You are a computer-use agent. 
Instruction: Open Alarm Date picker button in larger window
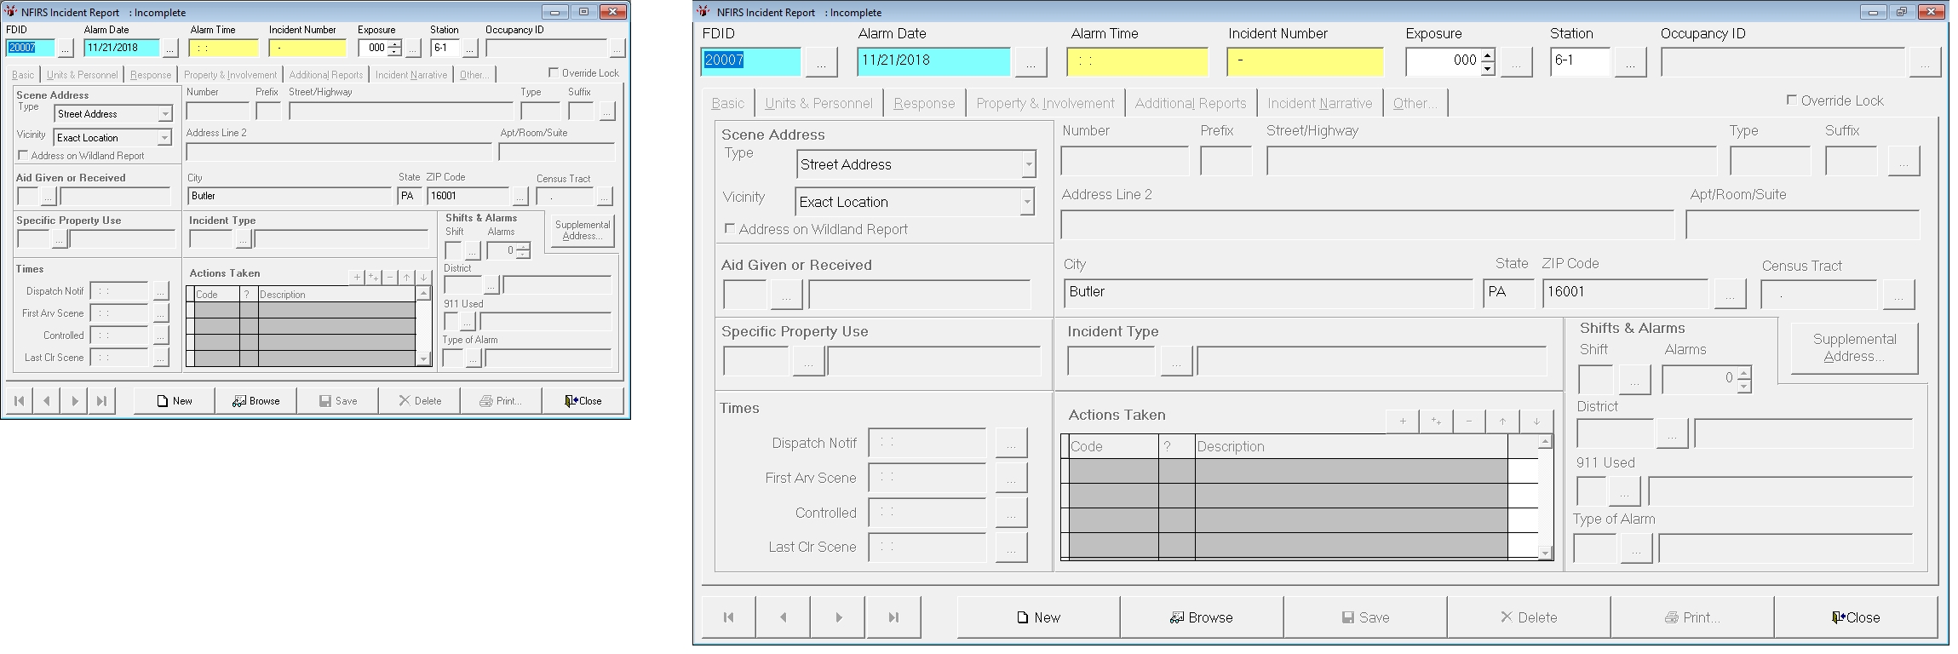[x=1031, y=62]
